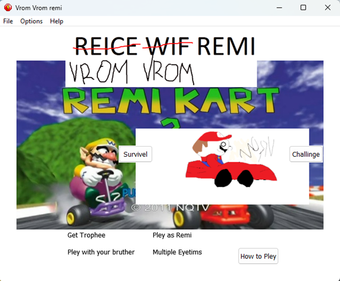Click the '© 2011 NQTV' copyright text
Viewport: 340px width, 281px height.
[170, 207]
